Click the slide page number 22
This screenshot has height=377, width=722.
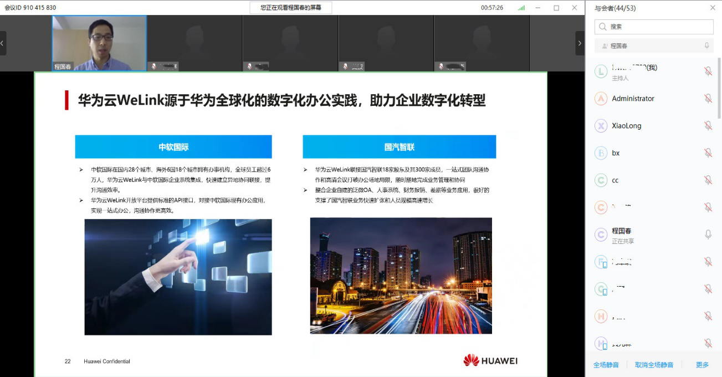[x=68, y=361]
